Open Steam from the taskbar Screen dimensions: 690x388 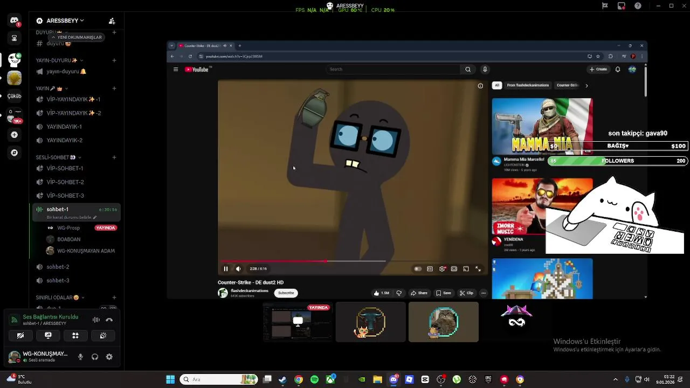click(282, 379)
